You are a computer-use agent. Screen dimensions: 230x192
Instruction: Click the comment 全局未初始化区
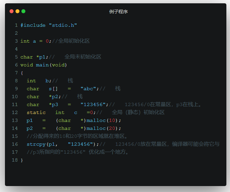[83, 57]
